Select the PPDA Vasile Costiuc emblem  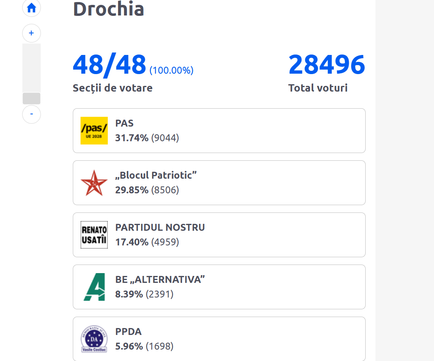click(x=94, y=339)
